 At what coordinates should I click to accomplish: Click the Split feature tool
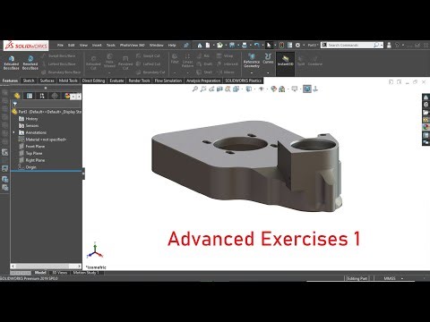[301, 61]
